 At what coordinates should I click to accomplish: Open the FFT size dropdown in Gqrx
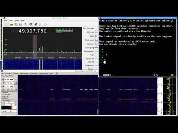click(96, 32)
